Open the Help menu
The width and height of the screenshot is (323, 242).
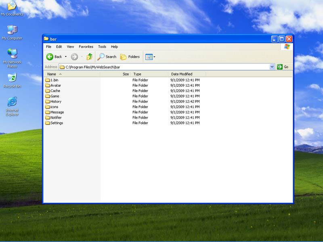pos(114,47)
